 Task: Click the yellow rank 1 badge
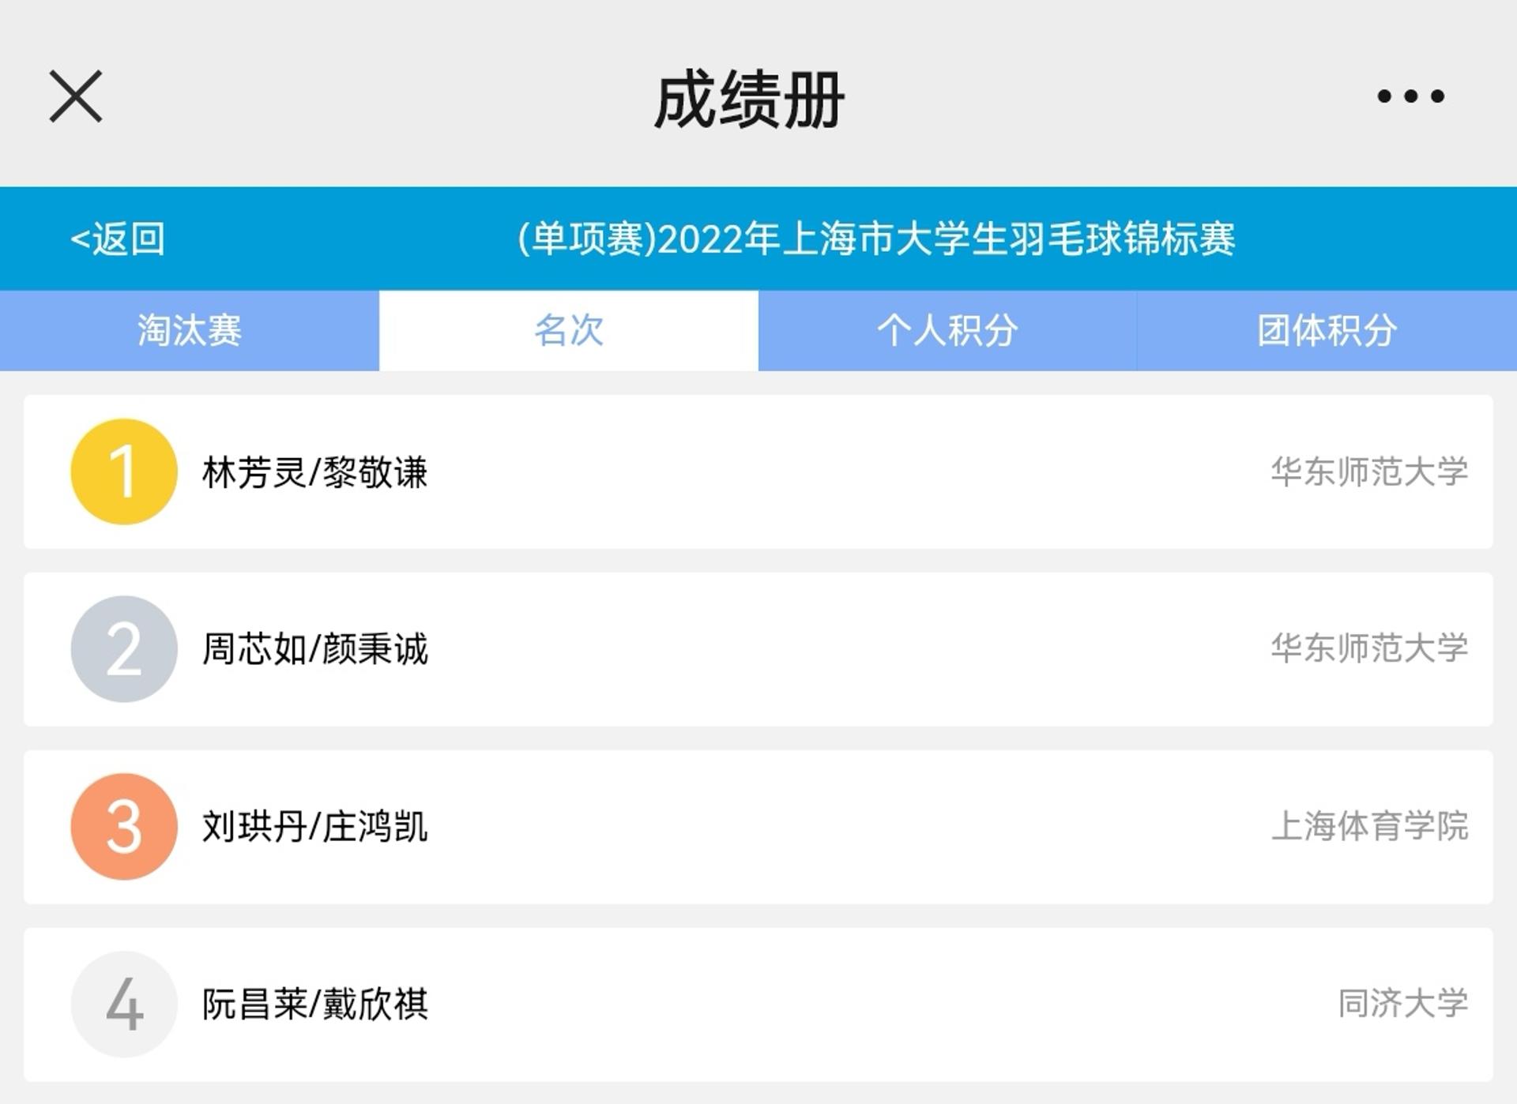pyautogui.click(x=124, y=471)
